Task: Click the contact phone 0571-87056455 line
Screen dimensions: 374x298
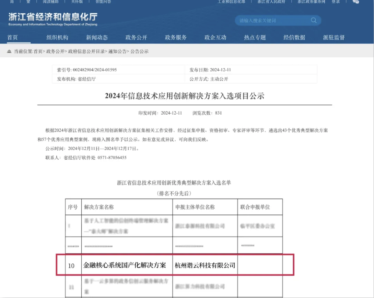Action: point(86,157)
